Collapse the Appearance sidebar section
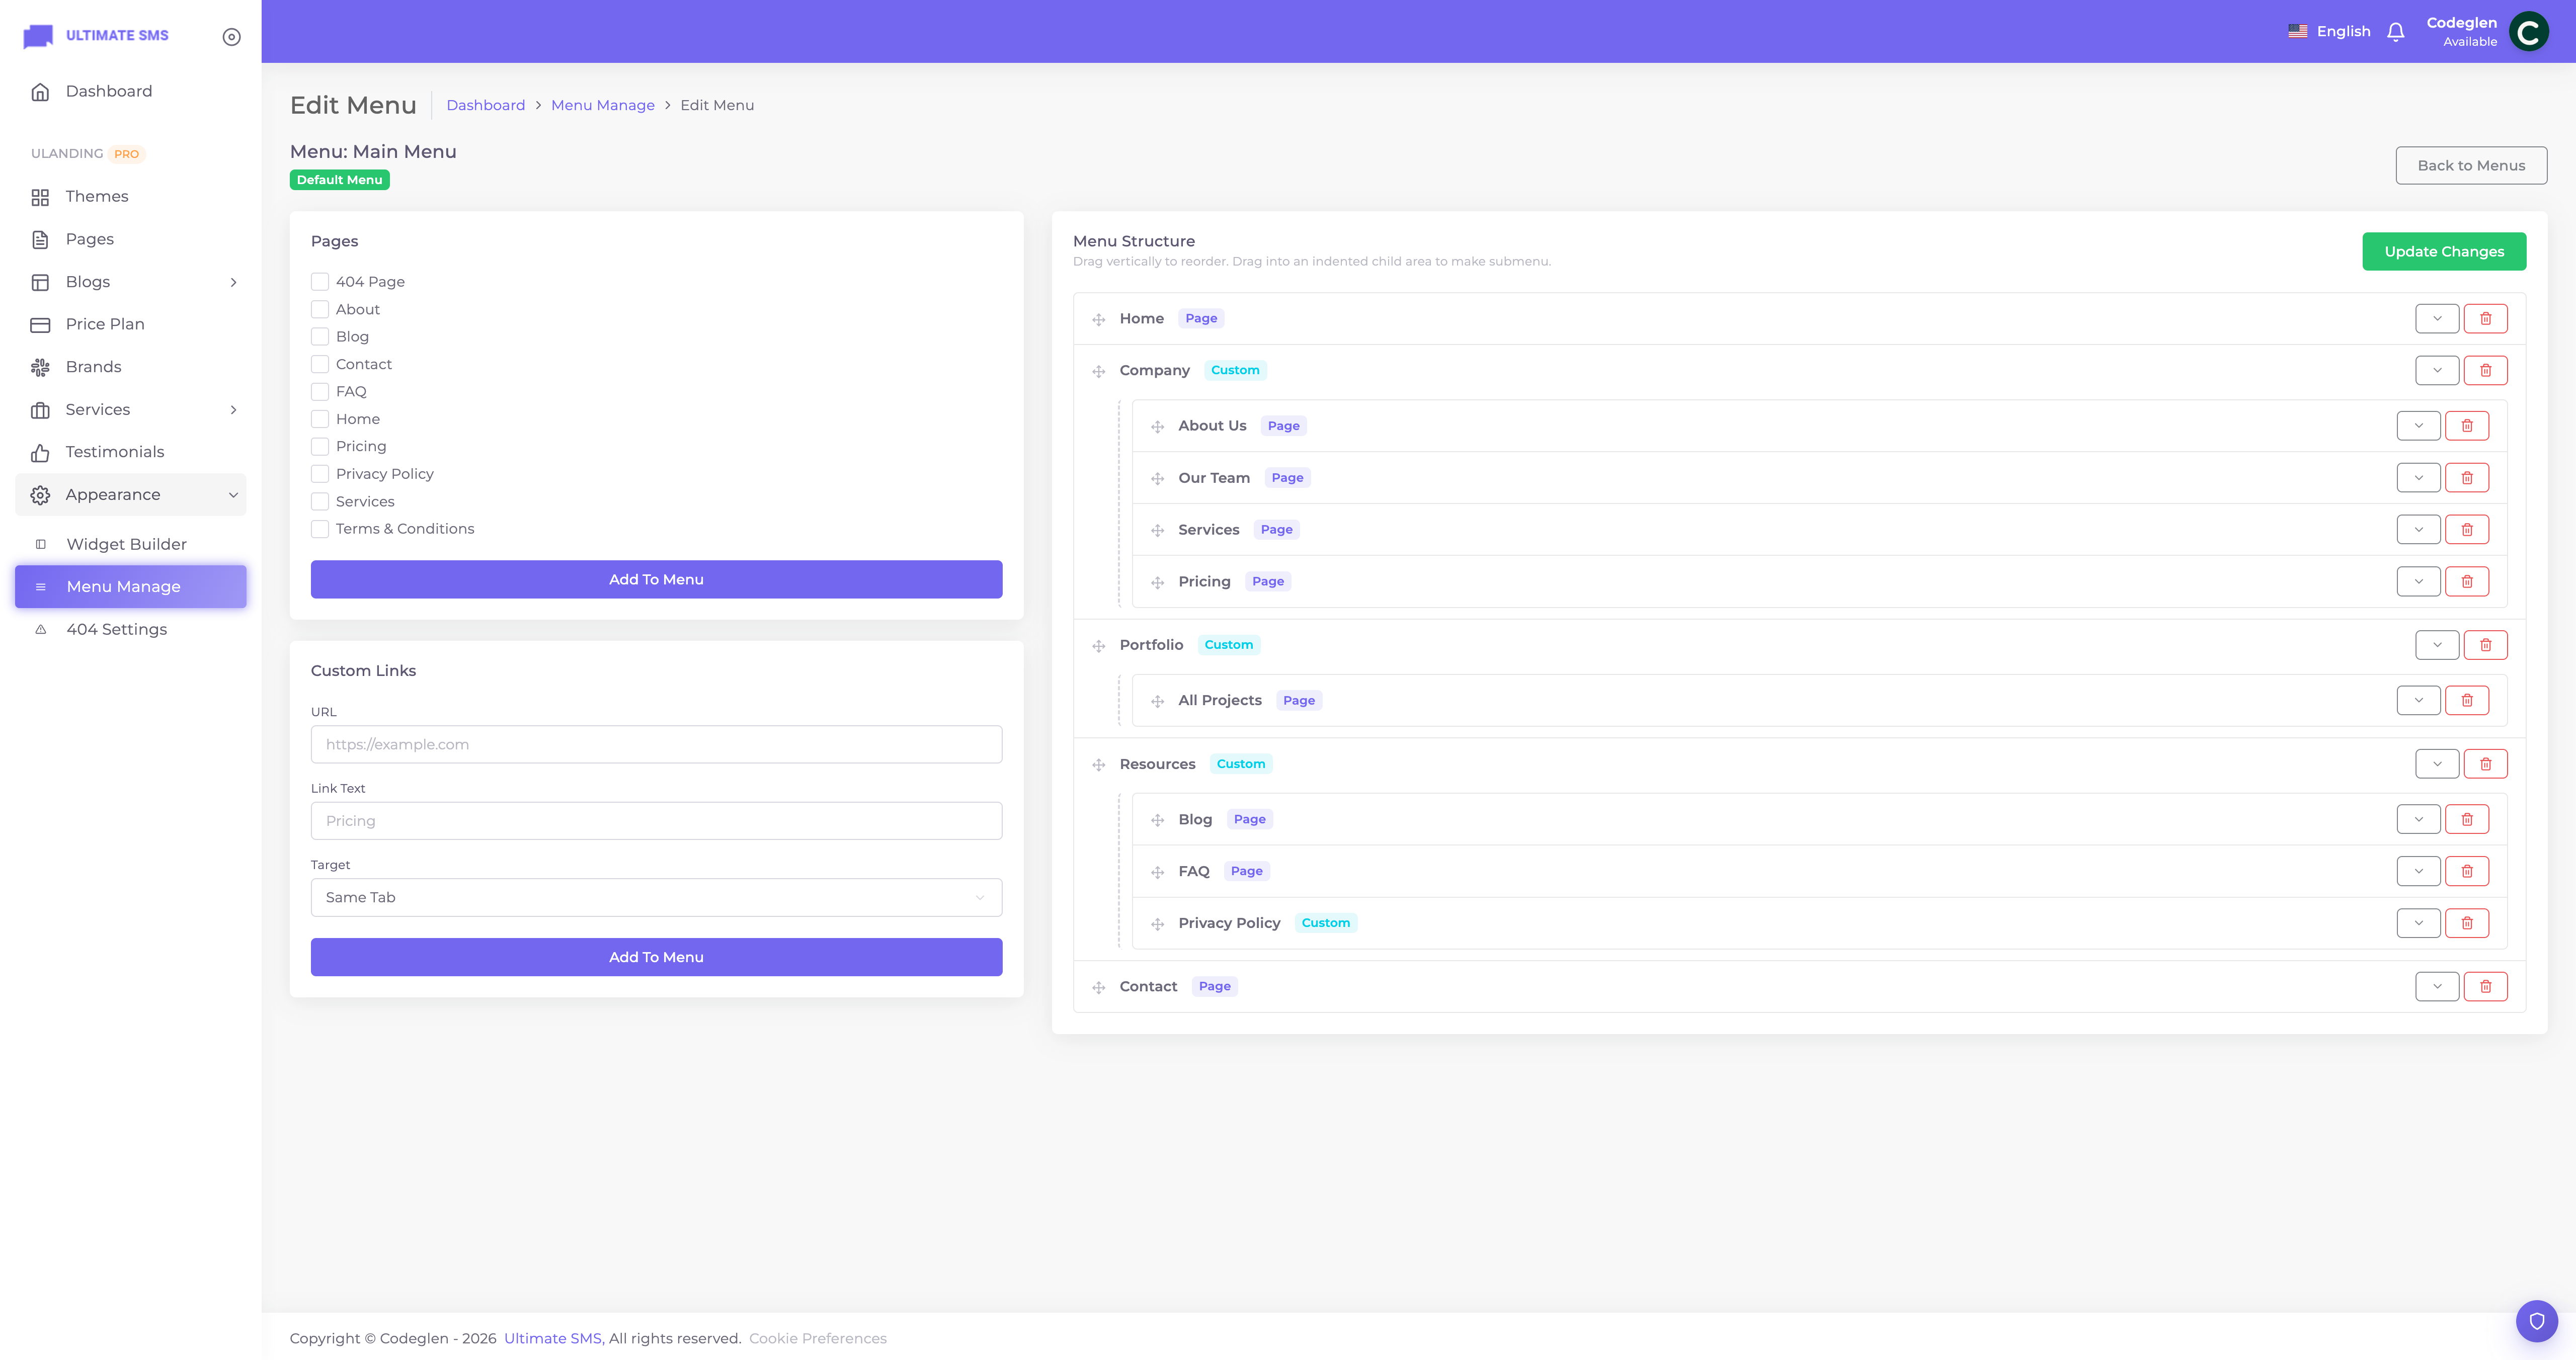Screen dimensions: 2576x1360 tap(131, 495)
